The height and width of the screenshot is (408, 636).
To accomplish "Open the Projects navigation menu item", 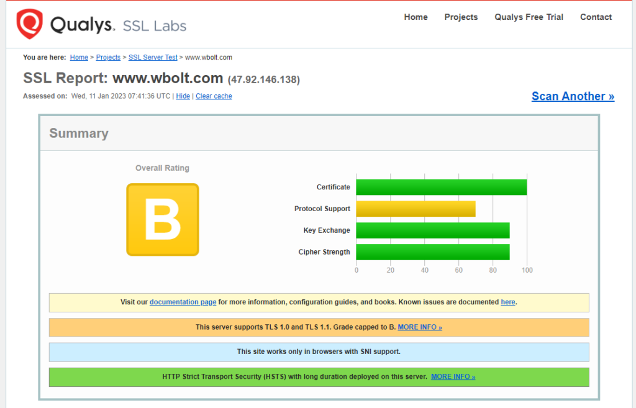I will pyautogui.click(x=461, y=17).
